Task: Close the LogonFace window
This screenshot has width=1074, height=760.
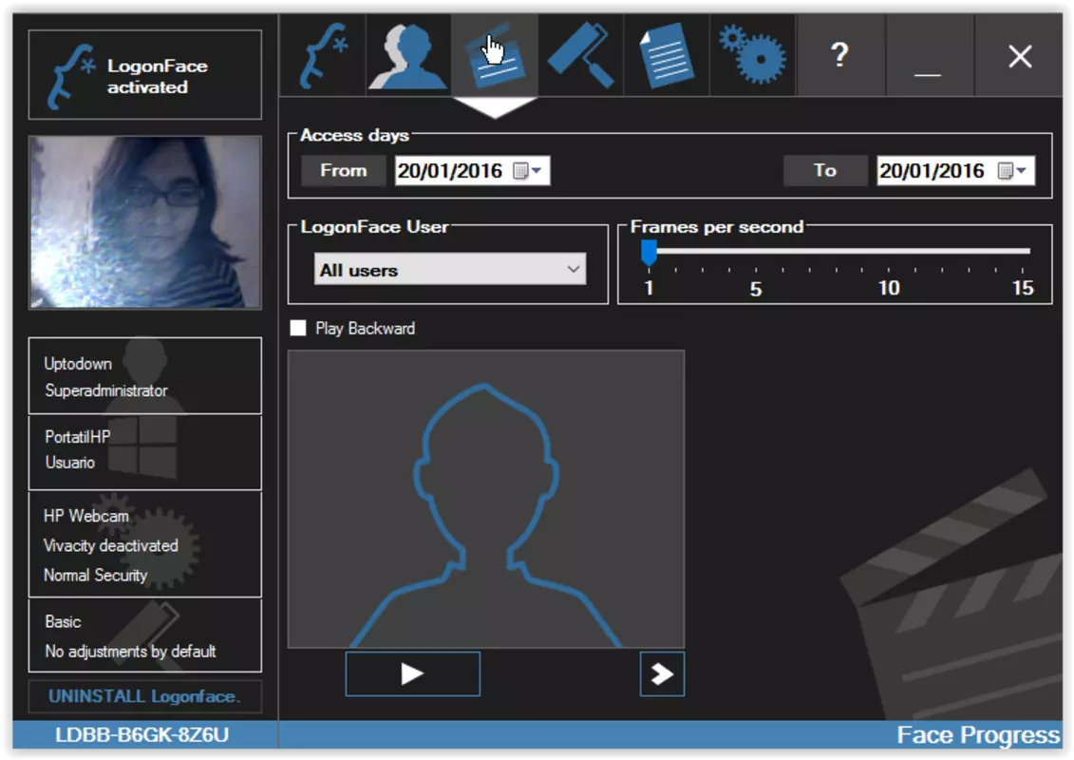Action: tap(1020, 55)
